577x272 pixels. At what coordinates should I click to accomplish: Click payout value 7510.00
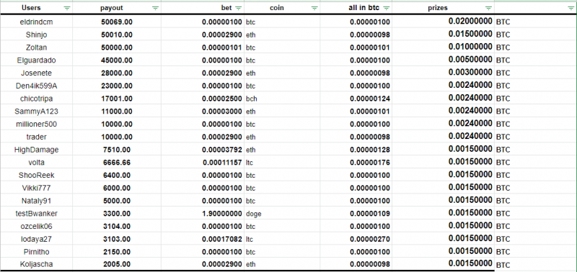click(x=117, y=150)
